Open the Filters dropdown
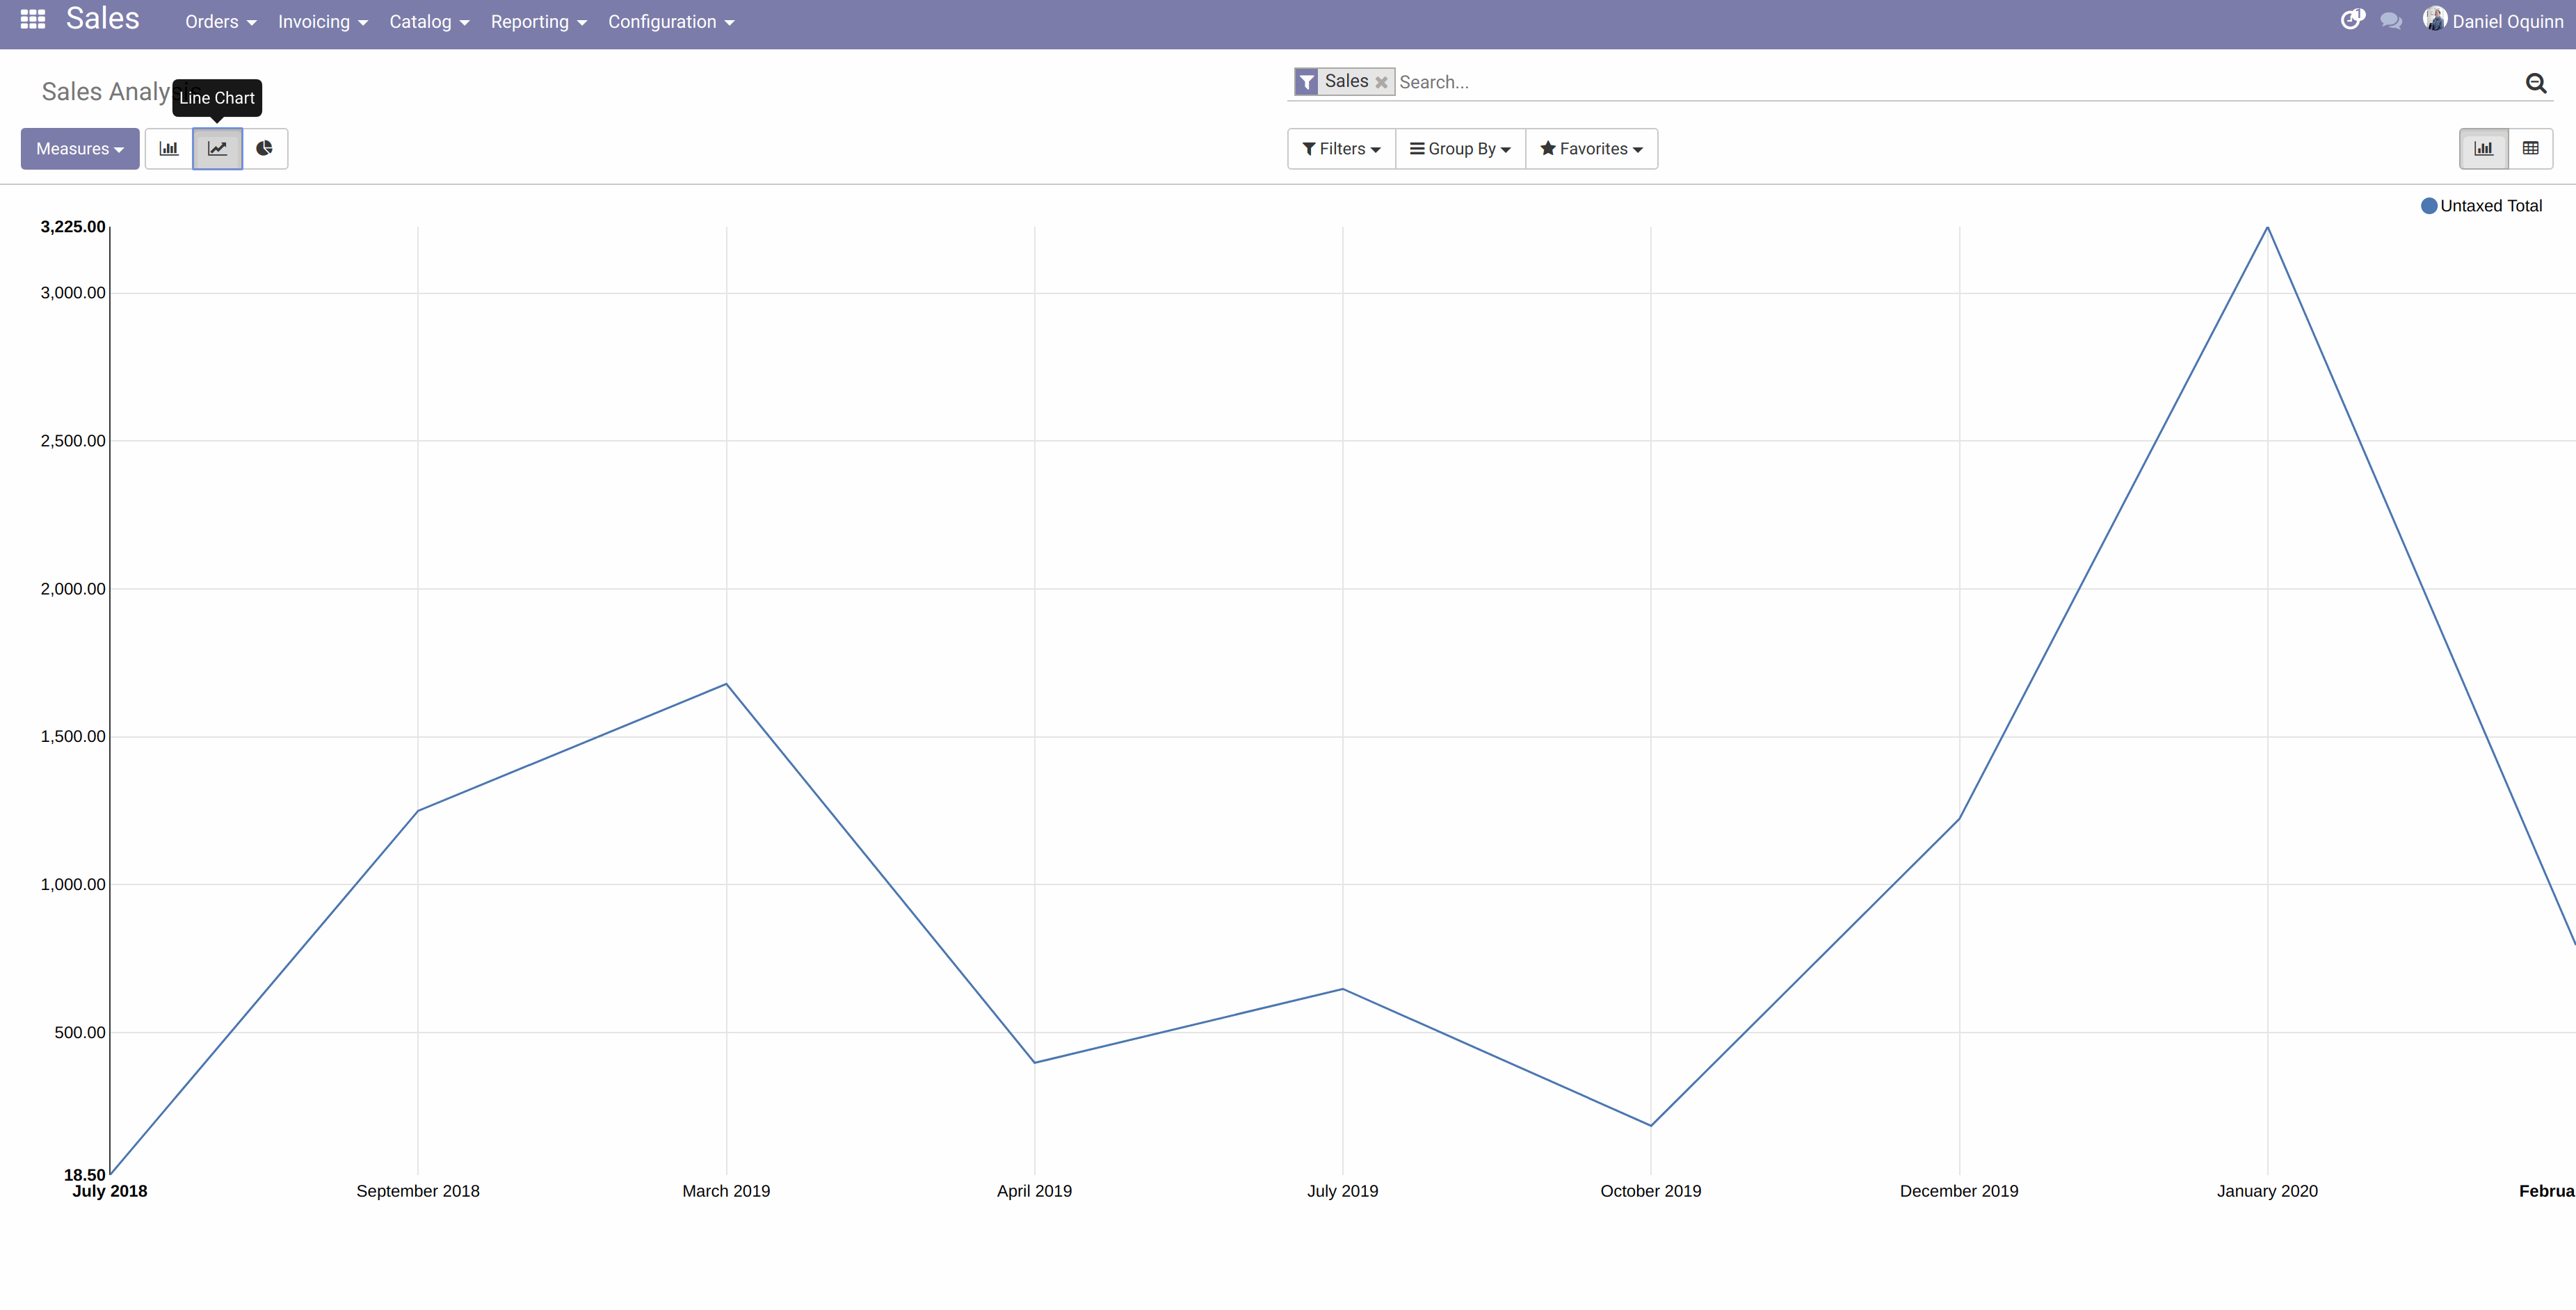 pyautogui.click(x=1341, y=149)
